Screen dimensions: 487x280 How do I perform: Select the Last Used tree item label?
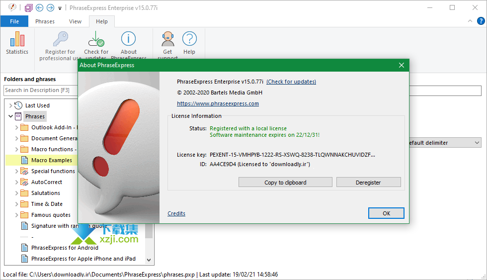(x=37, y=105)
